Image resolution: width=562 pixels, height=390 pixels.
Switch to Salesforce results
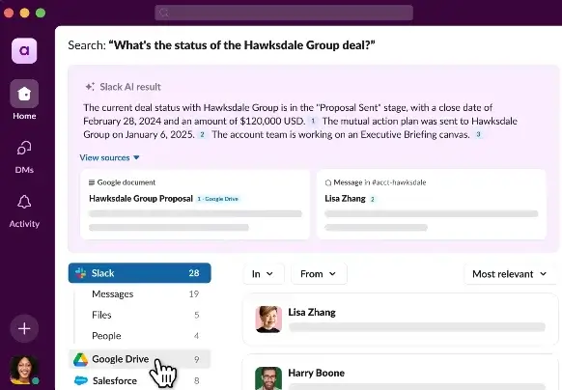coord(139,380)
